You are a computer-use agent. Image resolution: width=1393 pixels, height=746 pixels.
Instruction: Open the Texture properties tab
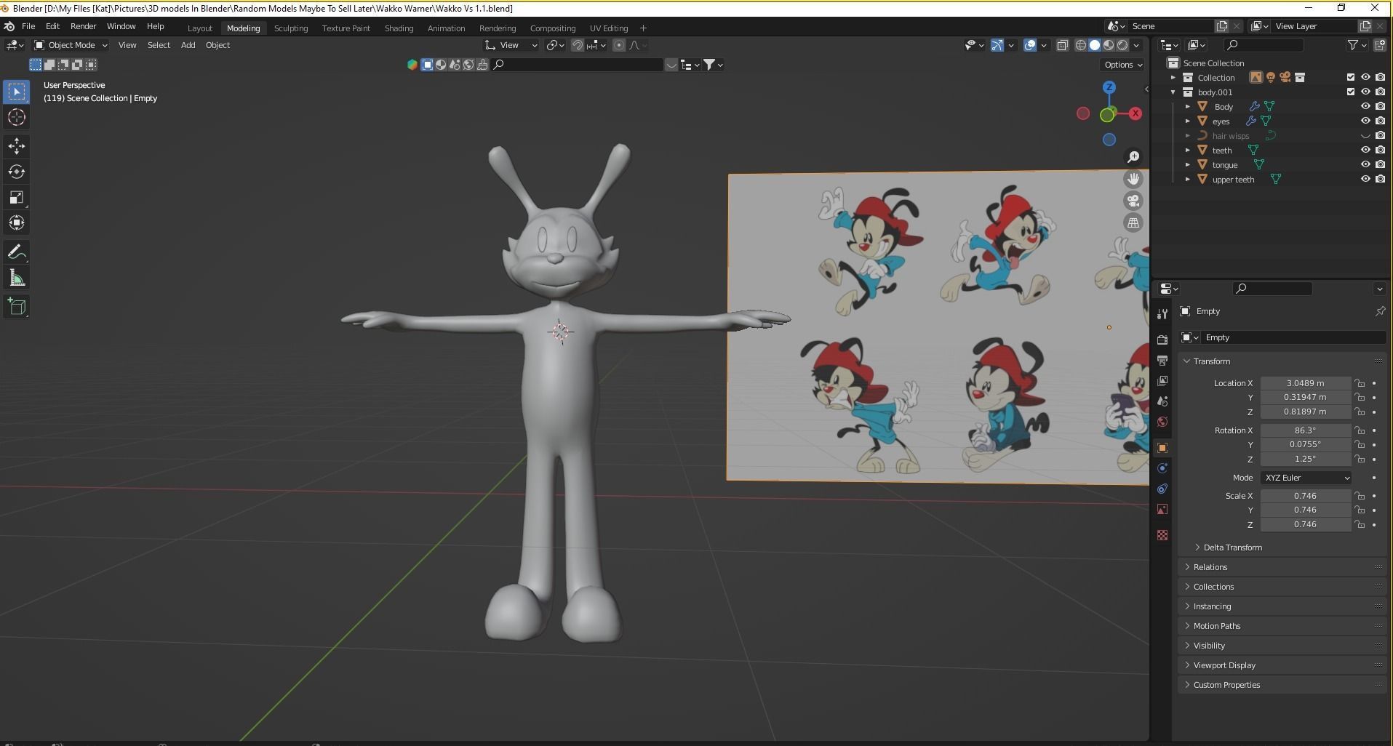[x=1162, y=535]
